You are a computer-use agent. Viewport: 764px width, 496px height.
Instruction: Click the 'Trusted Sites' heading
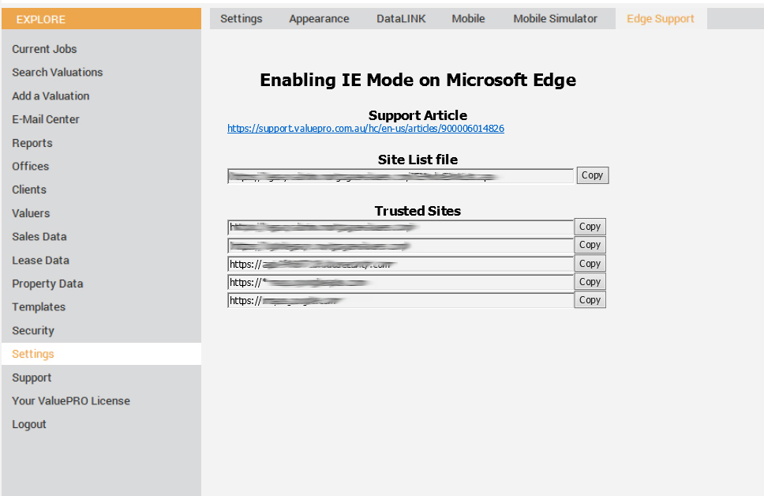click(418, 211)
